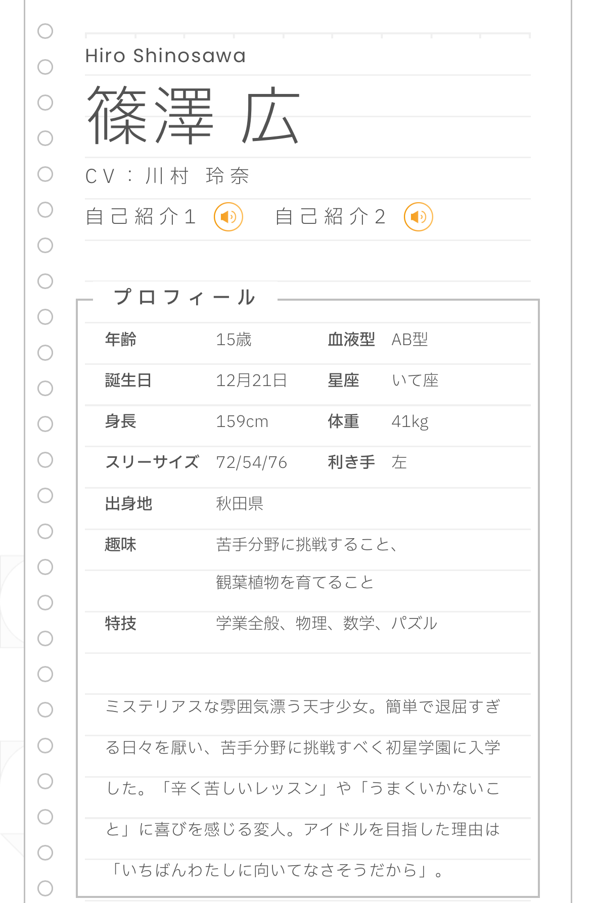Click the 自己紹介2 text label
The height and width of the screenshot is (903, 596).
coord(331,217)
